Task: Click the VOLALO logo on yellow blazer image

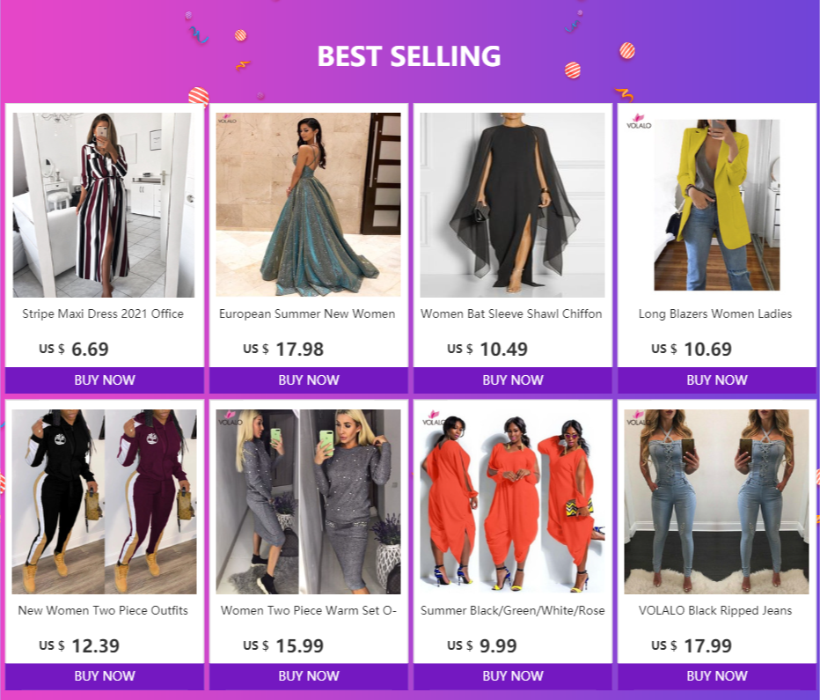Action: pos(639,122)
